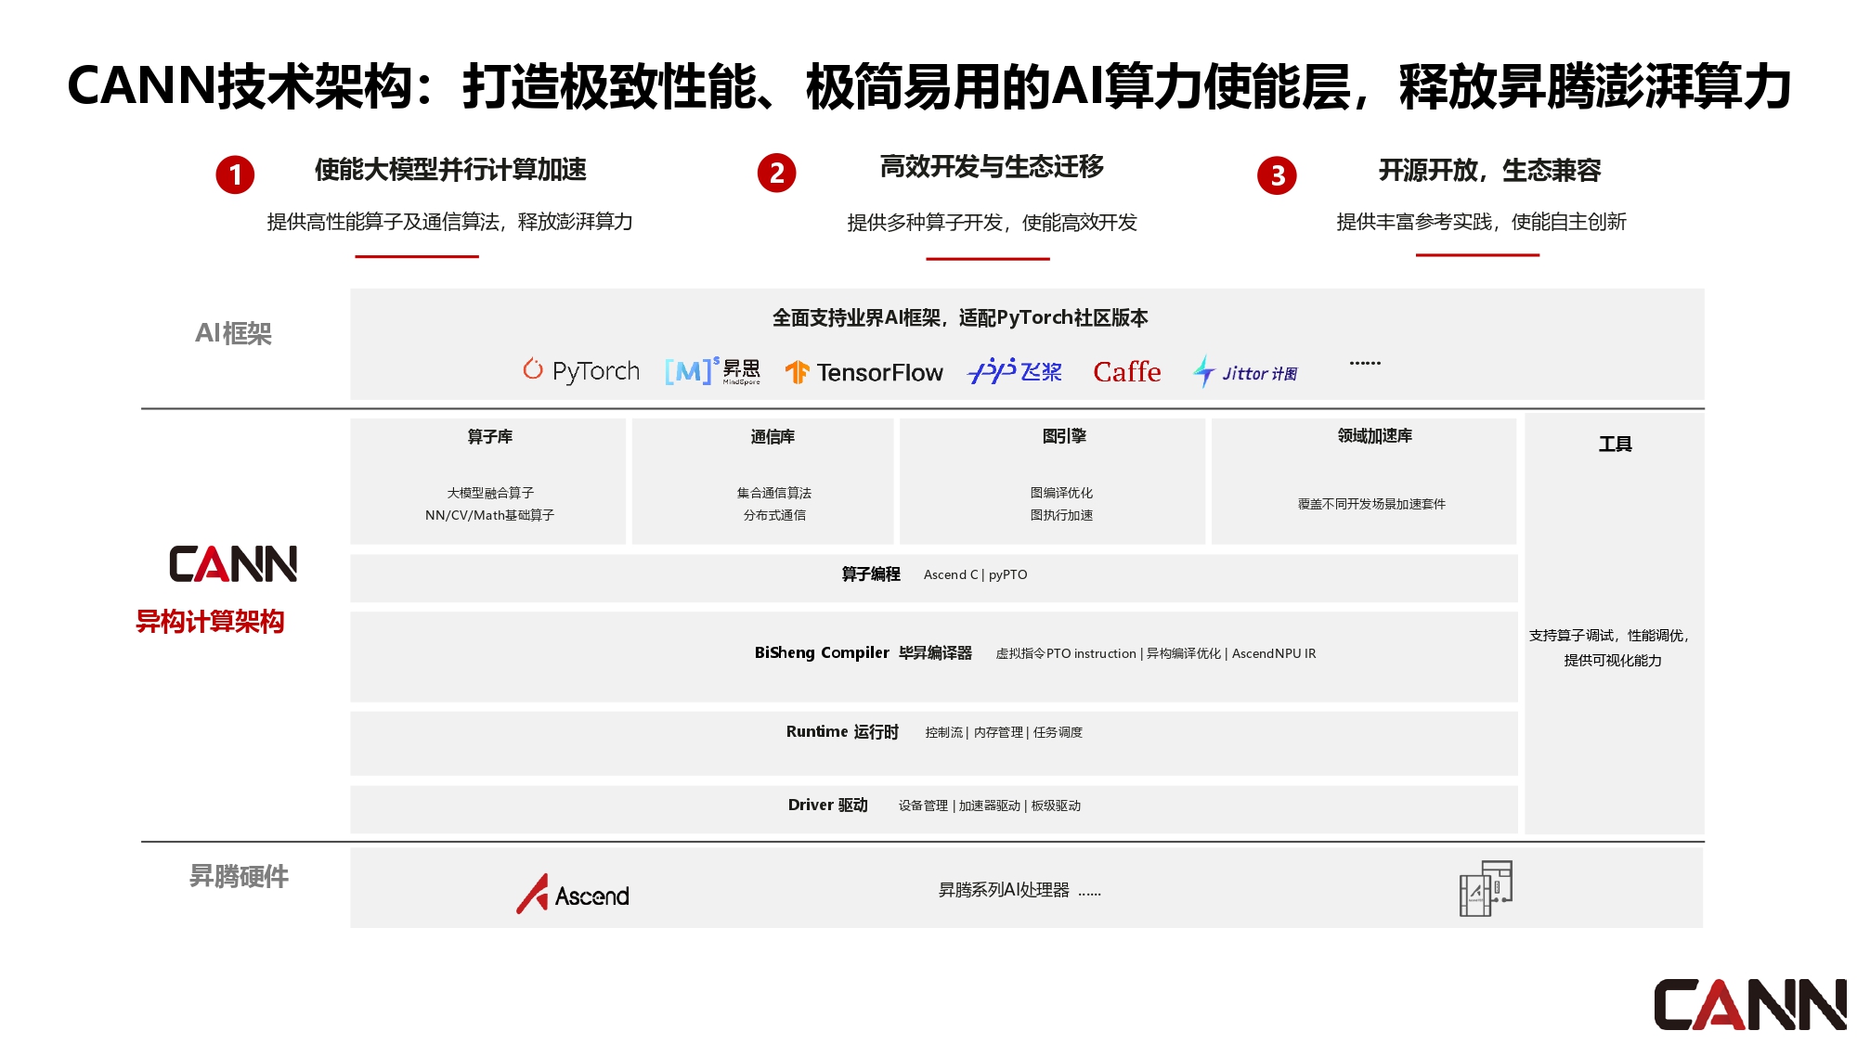Viewport: 1857px width, 1044px height.
Task: Click the Runtime 运行时 row
Action: (x=933, y=741)
